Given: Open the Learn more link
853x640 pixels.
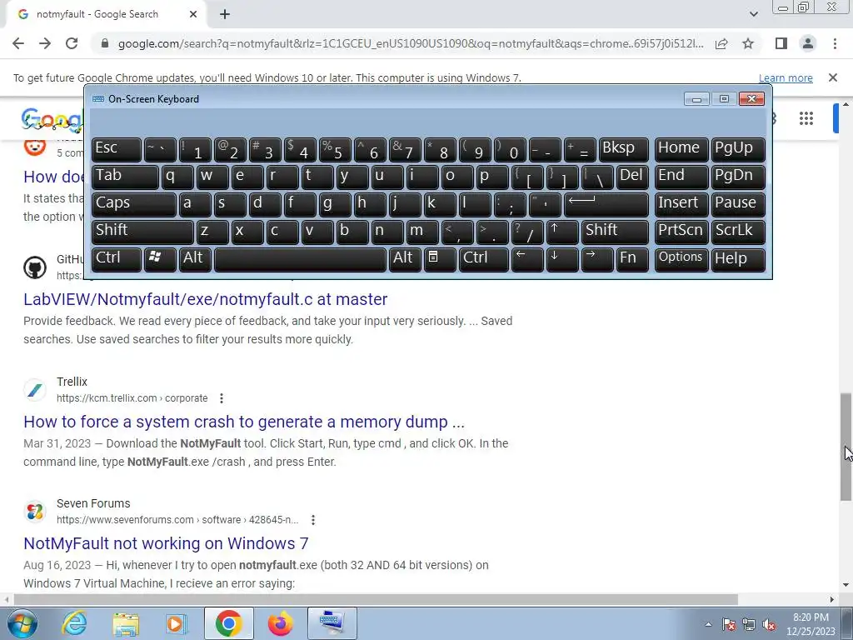Looking at the screenshot, I should pos(786,77).
